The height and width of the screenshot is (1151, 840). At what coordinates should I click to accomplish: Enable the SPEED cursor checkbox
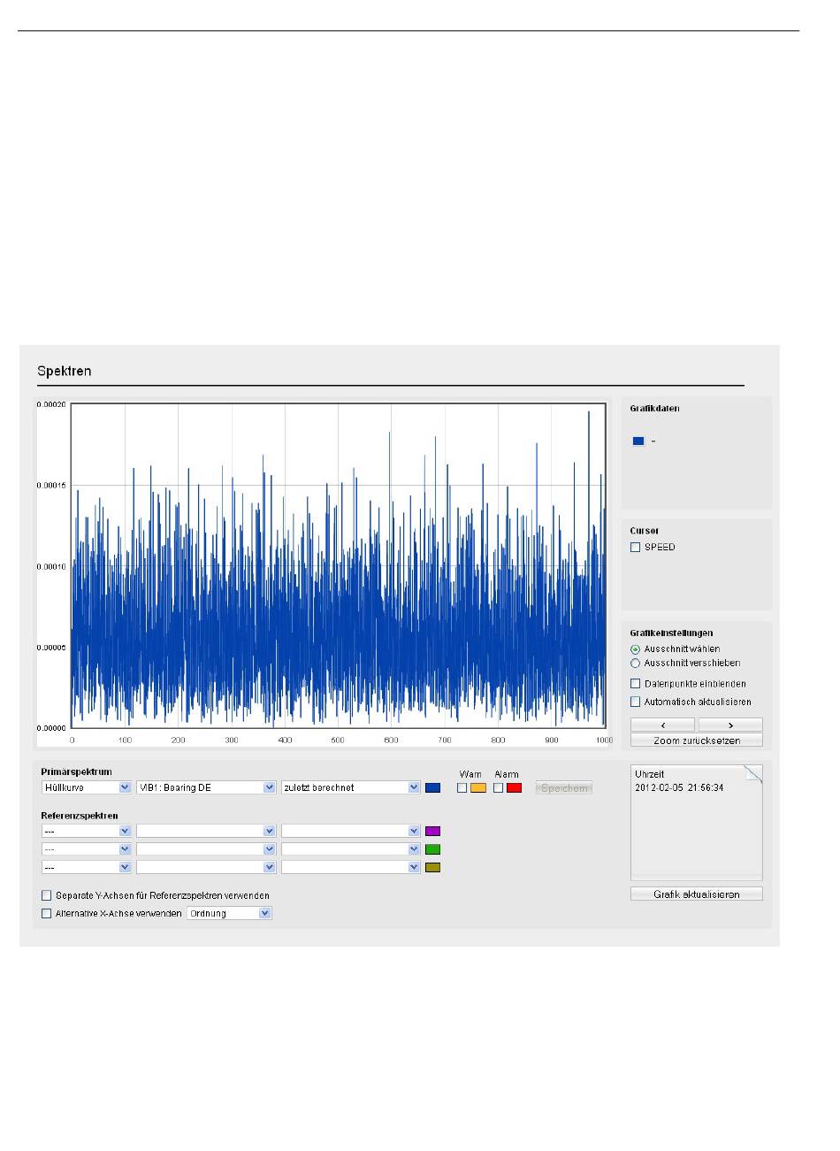pyautogui.click(x=635, y=548)
